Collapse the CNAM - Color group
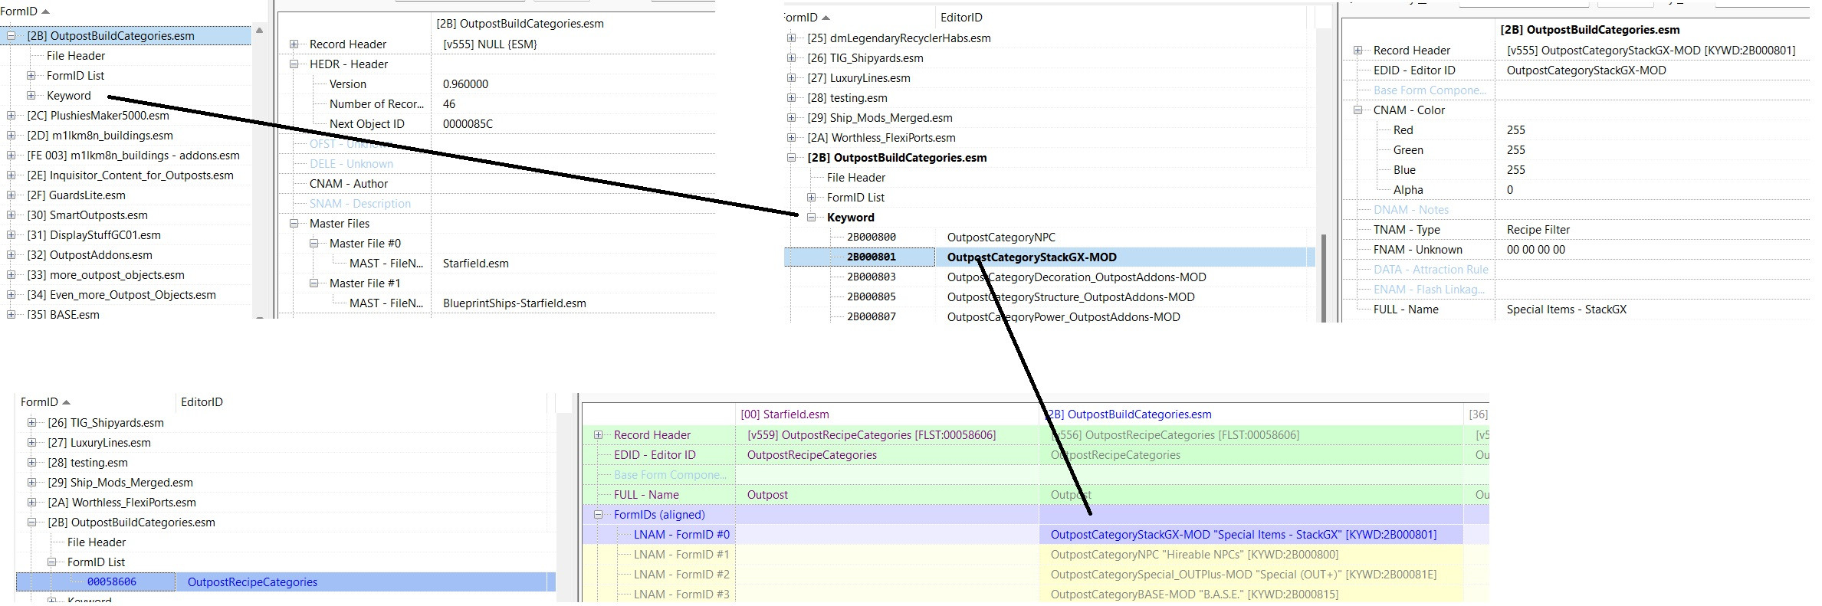The image size is (1822, 606). point(1357,110)
